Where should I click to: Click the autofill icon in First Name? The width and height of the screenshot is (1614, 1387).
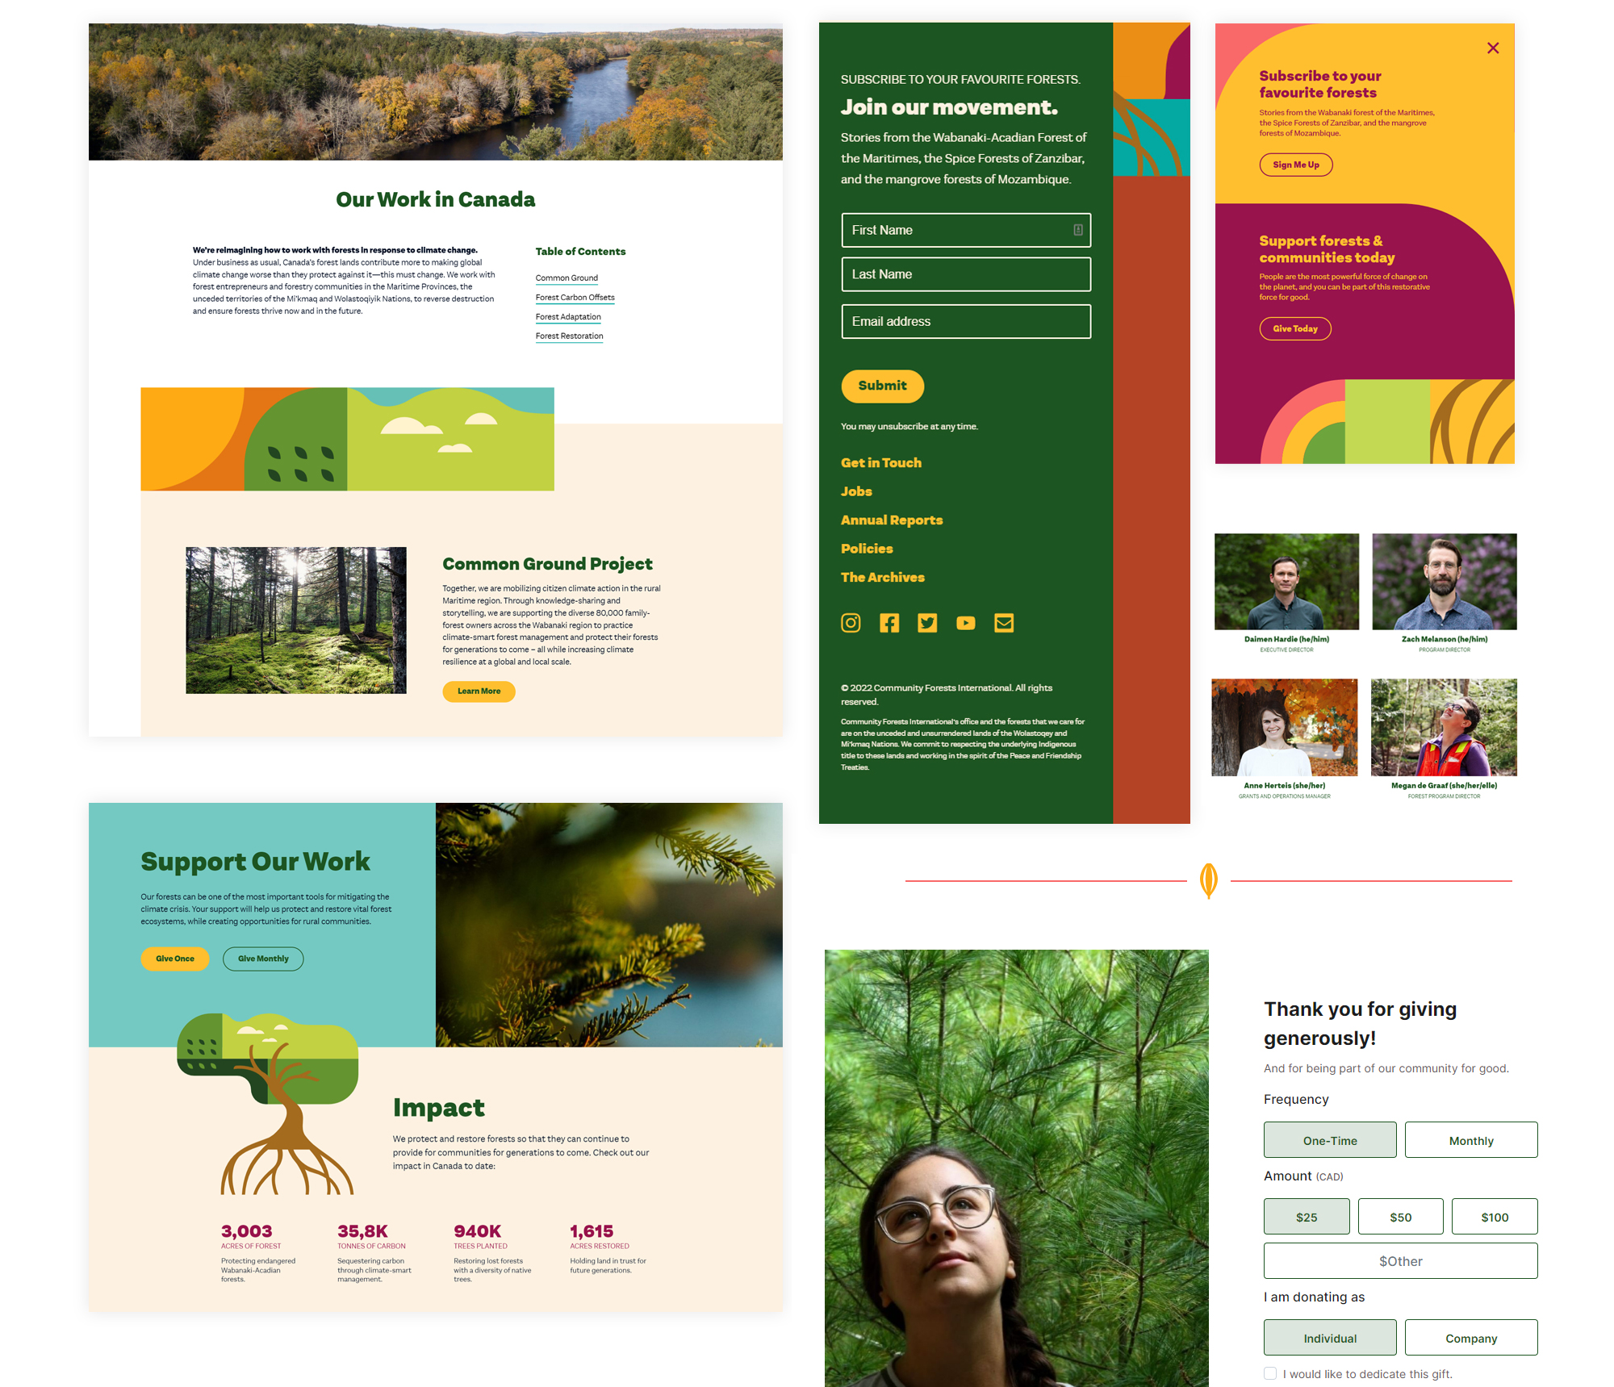(x=1077, y=230)
